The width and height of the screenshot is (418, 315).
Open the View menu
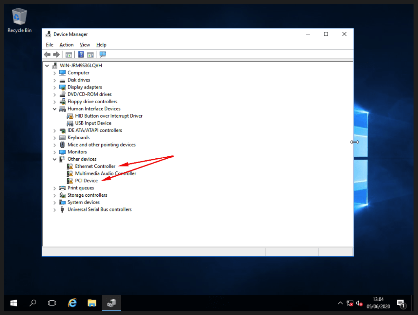85,44
